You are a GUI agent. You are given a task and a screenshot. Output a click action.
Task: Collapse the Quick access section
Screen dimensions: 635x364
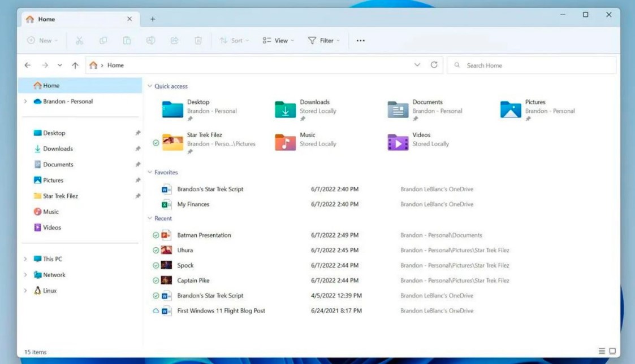(x=150, y=86)
